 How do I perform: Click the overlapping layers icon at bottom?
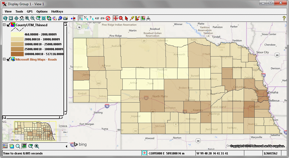pos(12,146)
